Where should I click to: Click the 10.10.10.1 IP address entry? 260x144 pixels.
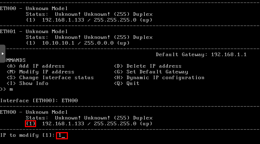point(58,43)
